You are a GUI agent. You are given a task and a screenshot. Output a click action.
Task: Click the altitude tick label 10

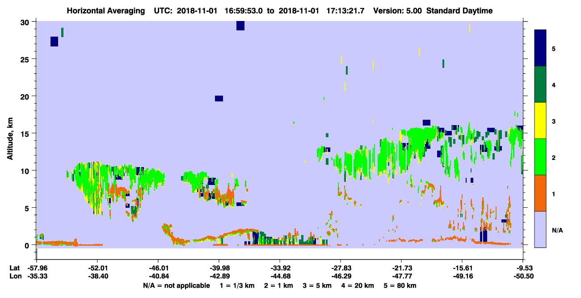point(25,171)
